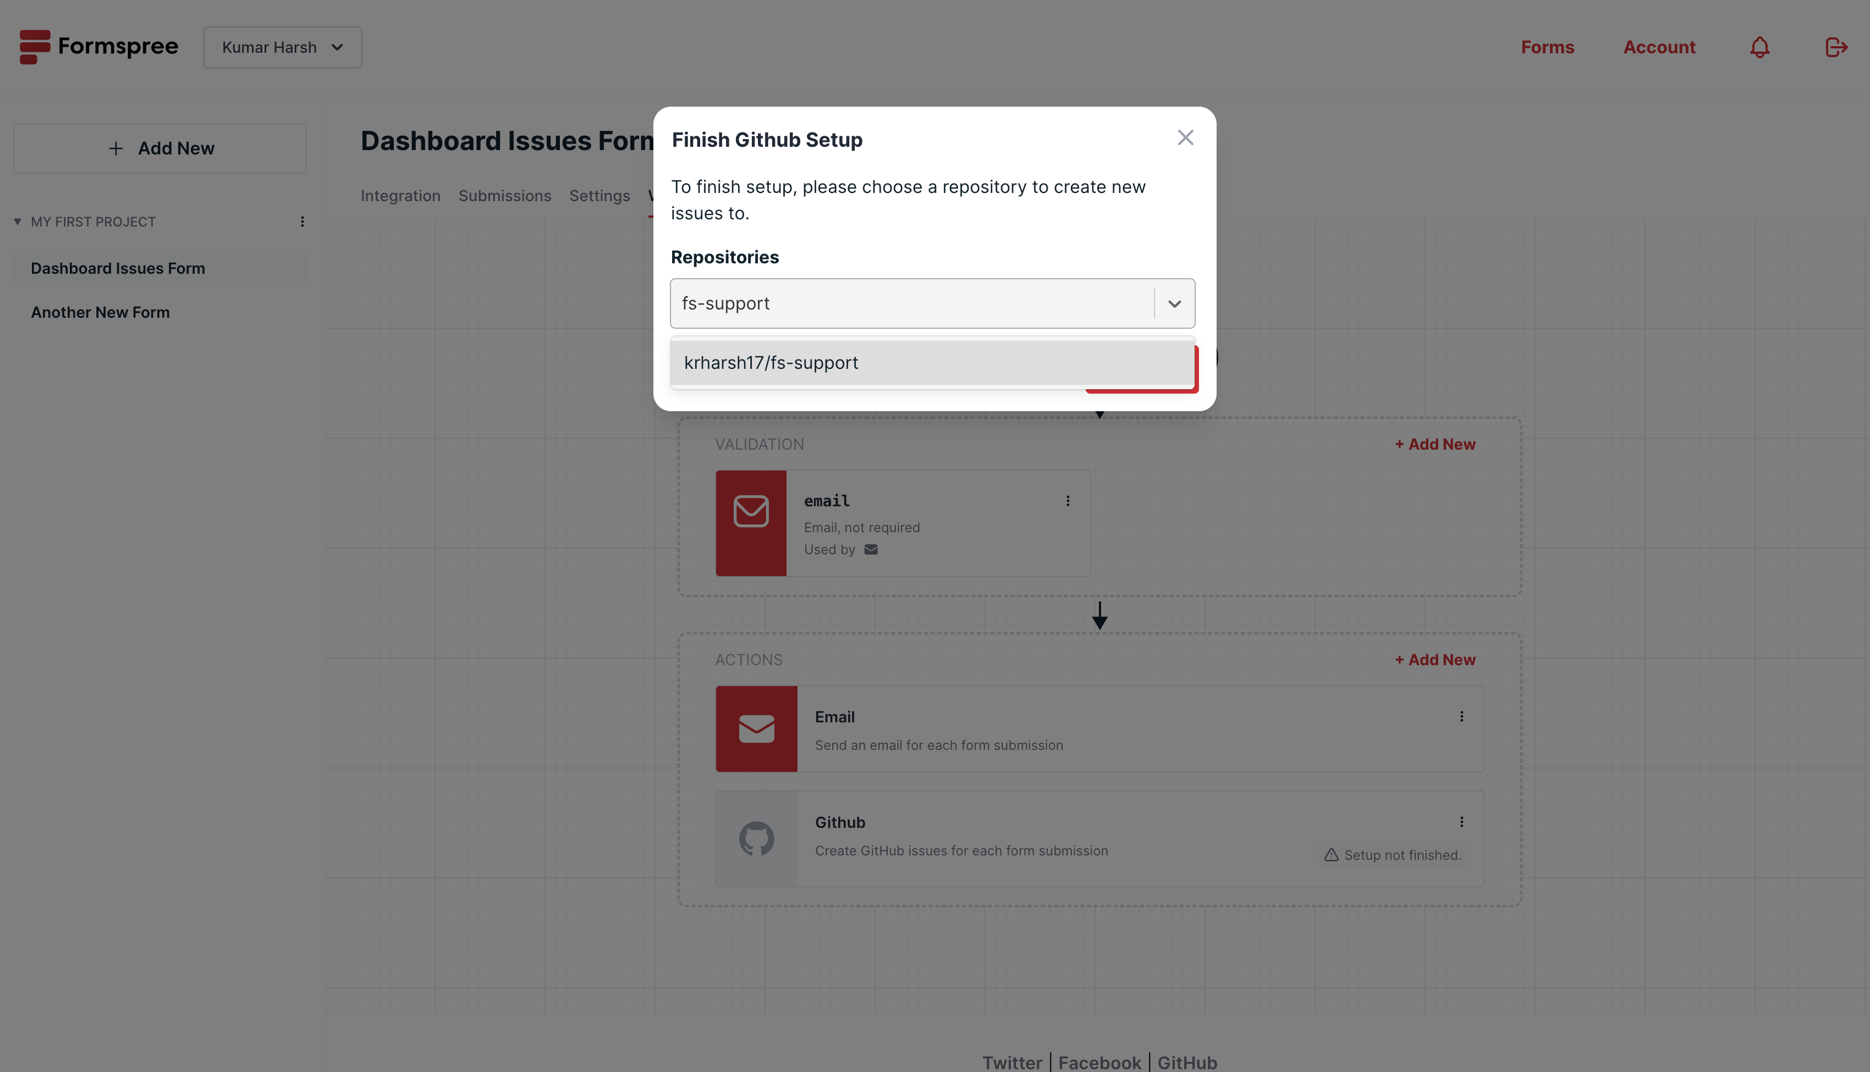Open options menu for email validation
1870x1072 pixels.
coord(1068,501)
